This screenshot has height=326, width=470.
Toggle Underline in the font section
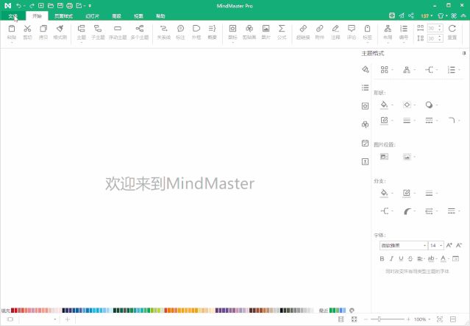(x=401, y=258)
